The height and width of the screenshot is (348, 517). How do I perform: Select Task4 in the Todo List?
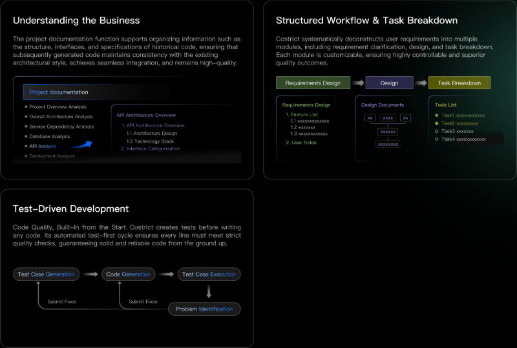(x=463, y=139)
